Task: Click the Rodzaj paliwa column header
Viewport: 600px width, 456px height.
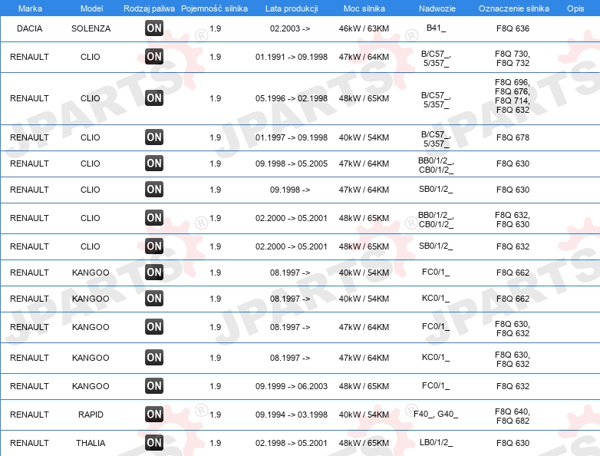Action: (150, 8)
